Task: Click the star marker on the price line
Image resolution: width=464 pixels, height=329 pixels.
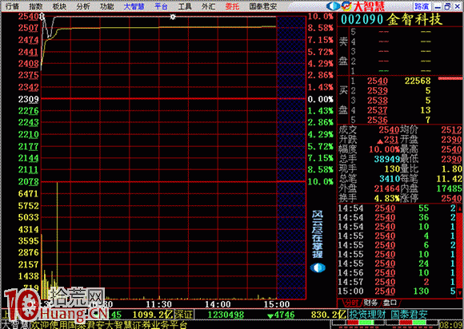Action: 173,17
